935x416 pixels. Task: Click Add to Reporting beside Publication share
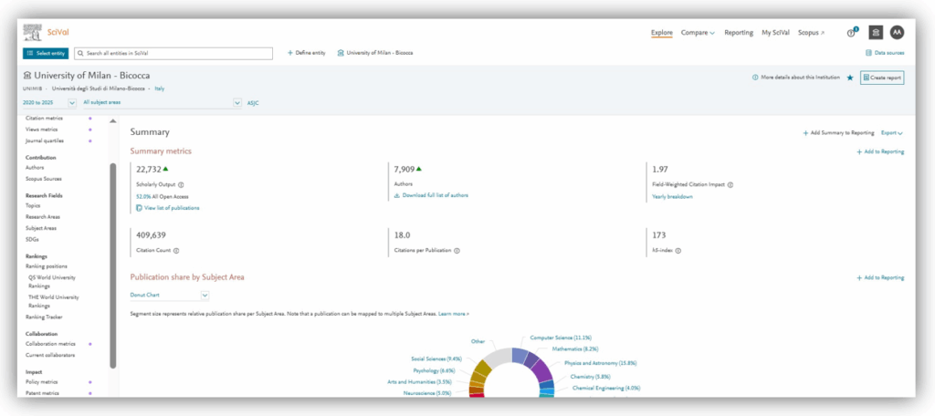coord(880,277)
